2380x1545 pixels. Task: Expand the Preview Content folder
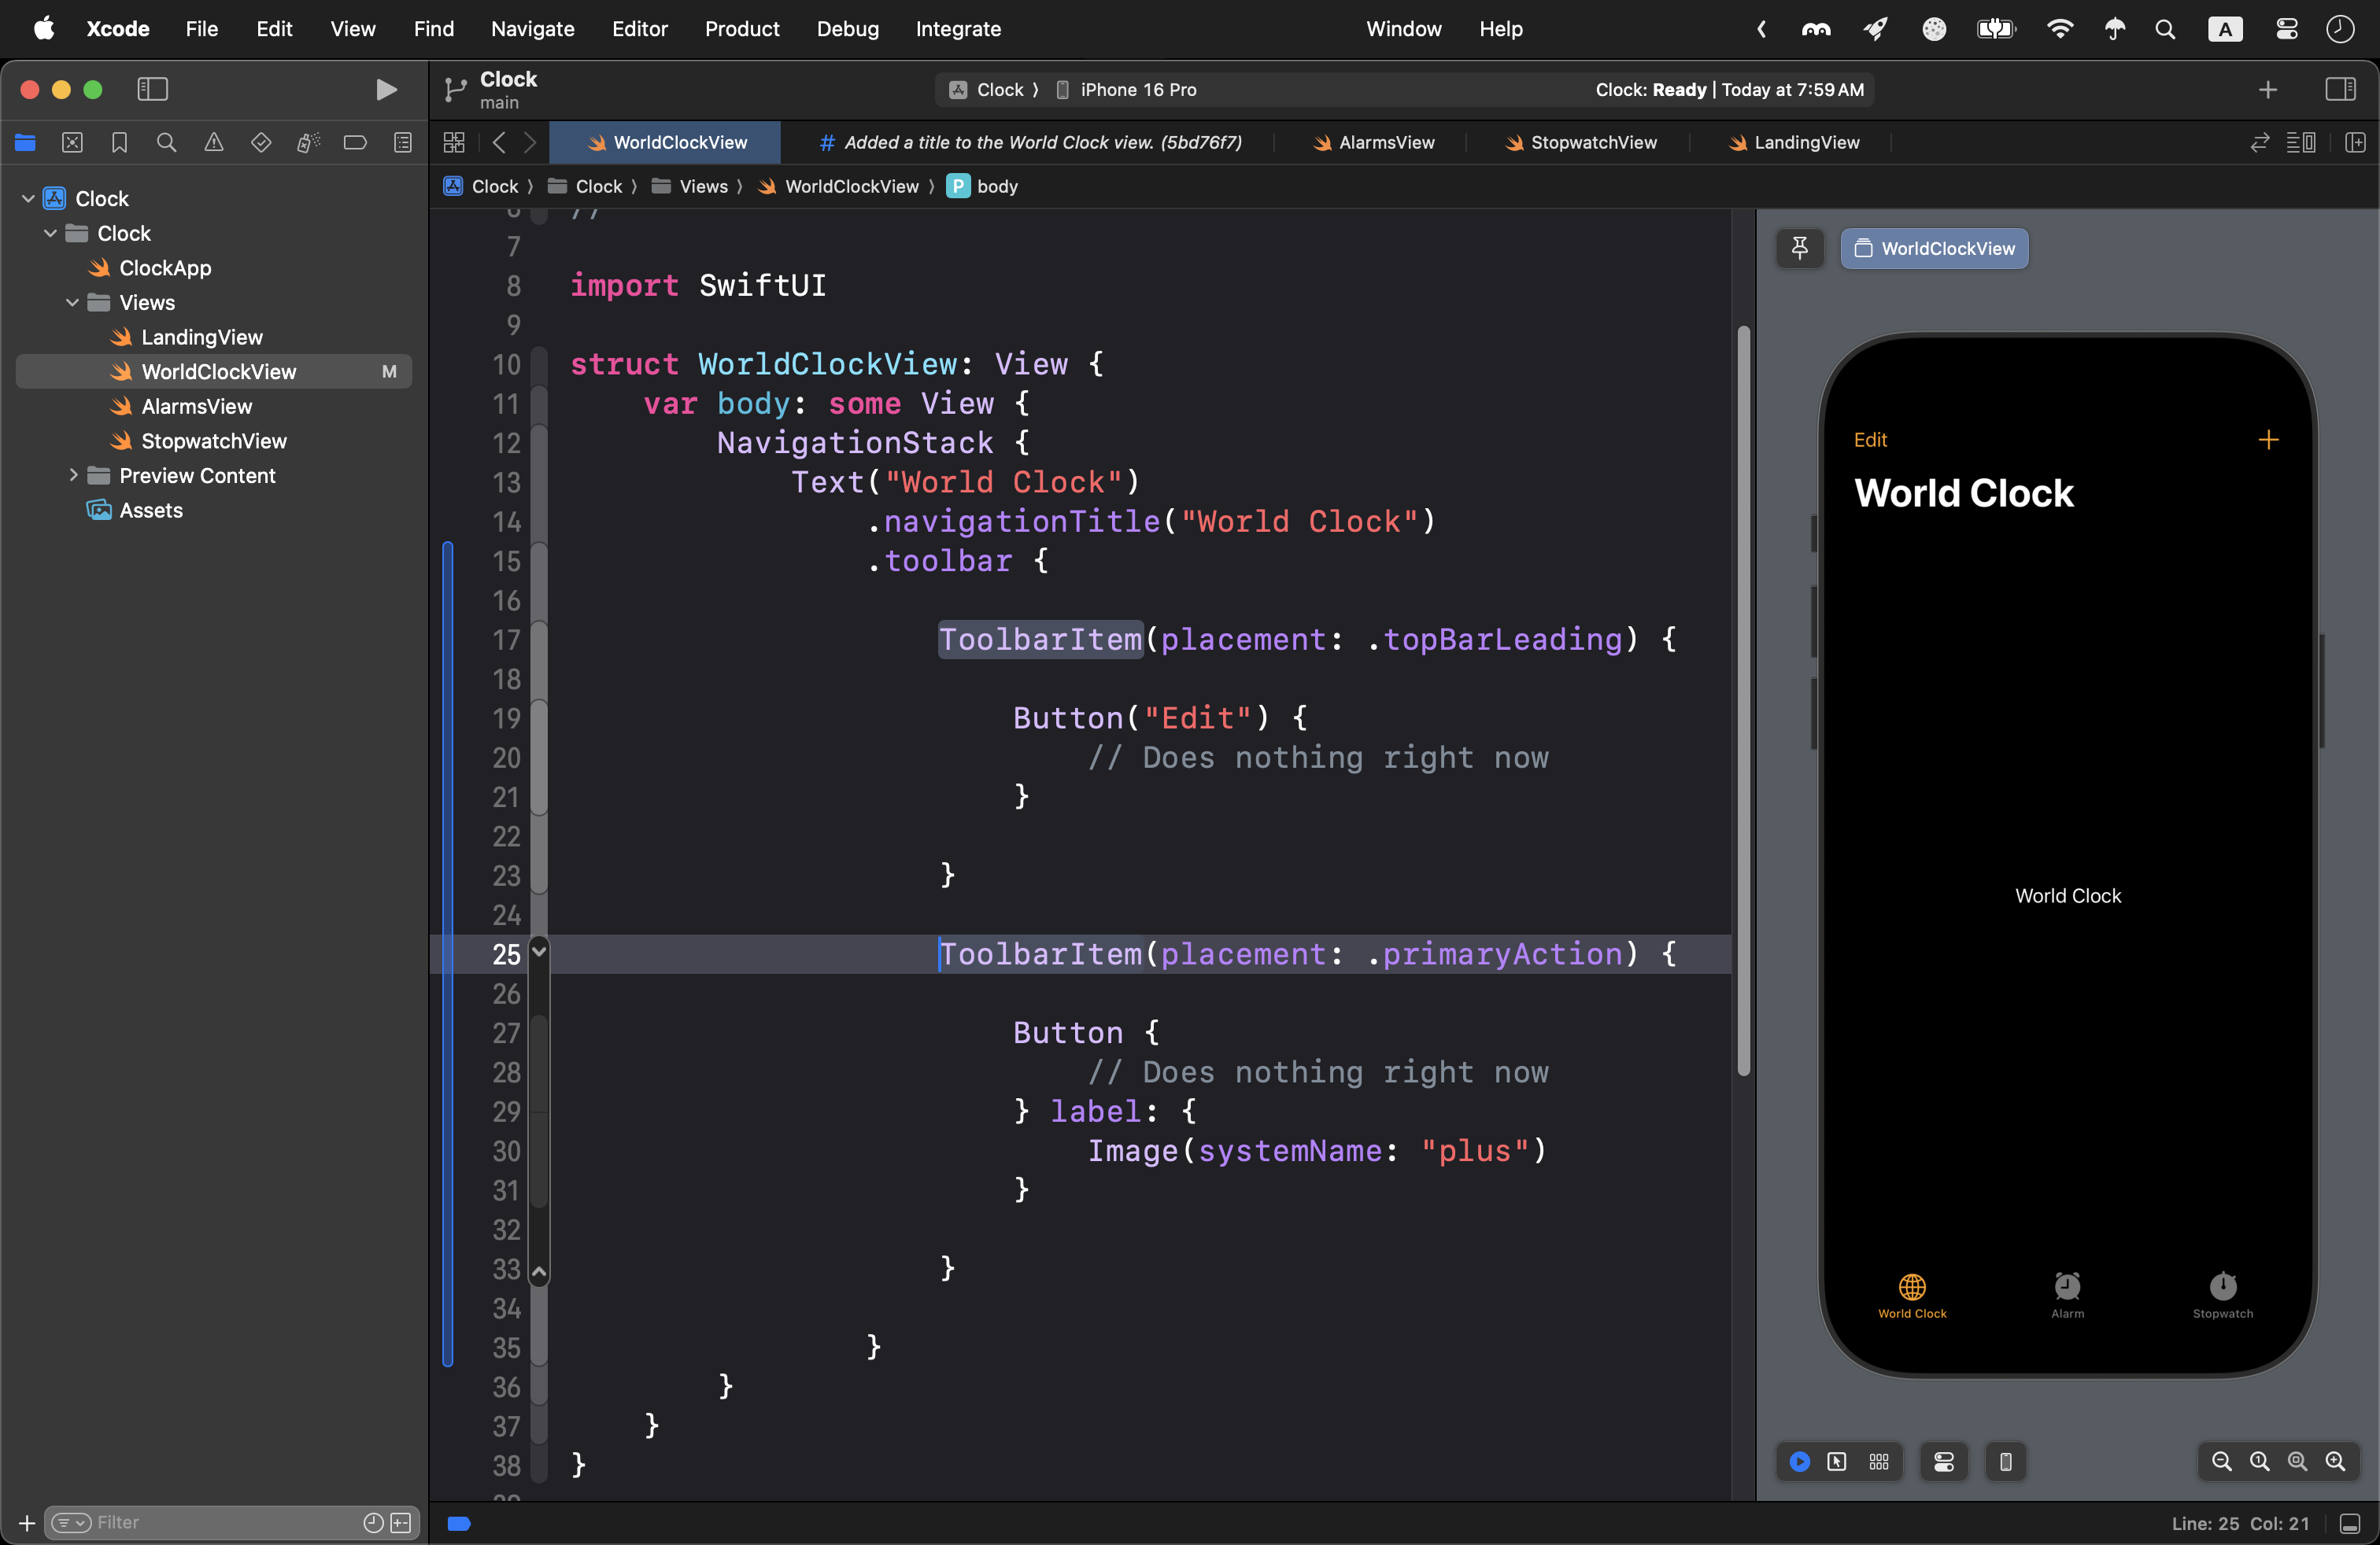click(73, 476)
